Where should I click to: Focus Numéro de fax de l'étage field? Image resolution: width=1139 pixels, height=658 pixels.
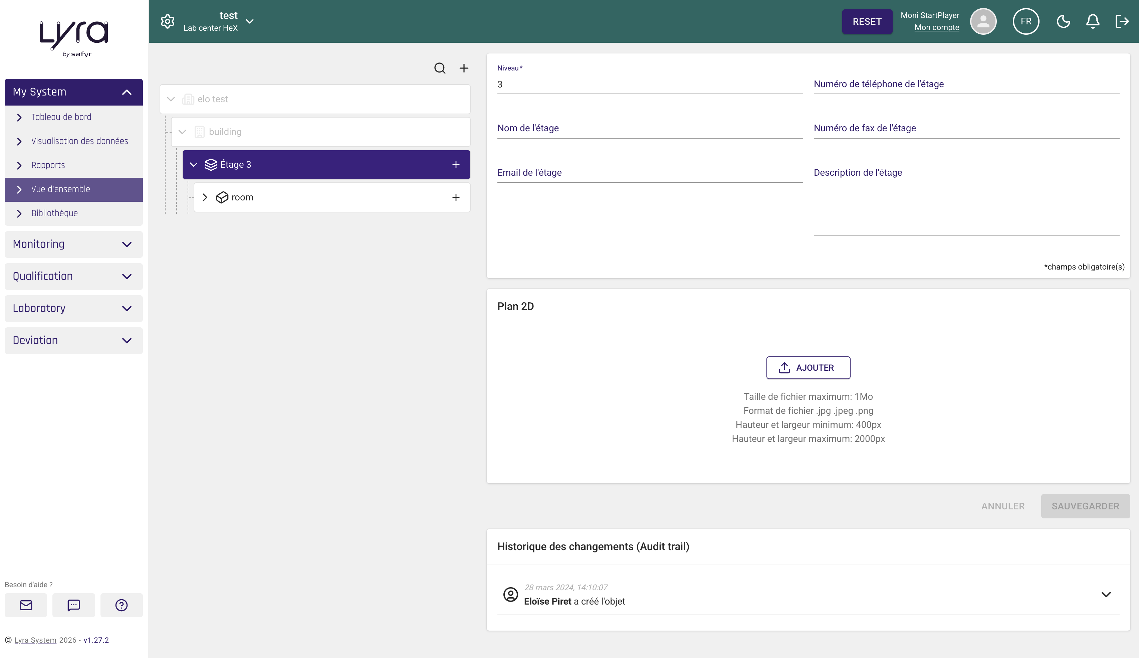tap(966, 128)
